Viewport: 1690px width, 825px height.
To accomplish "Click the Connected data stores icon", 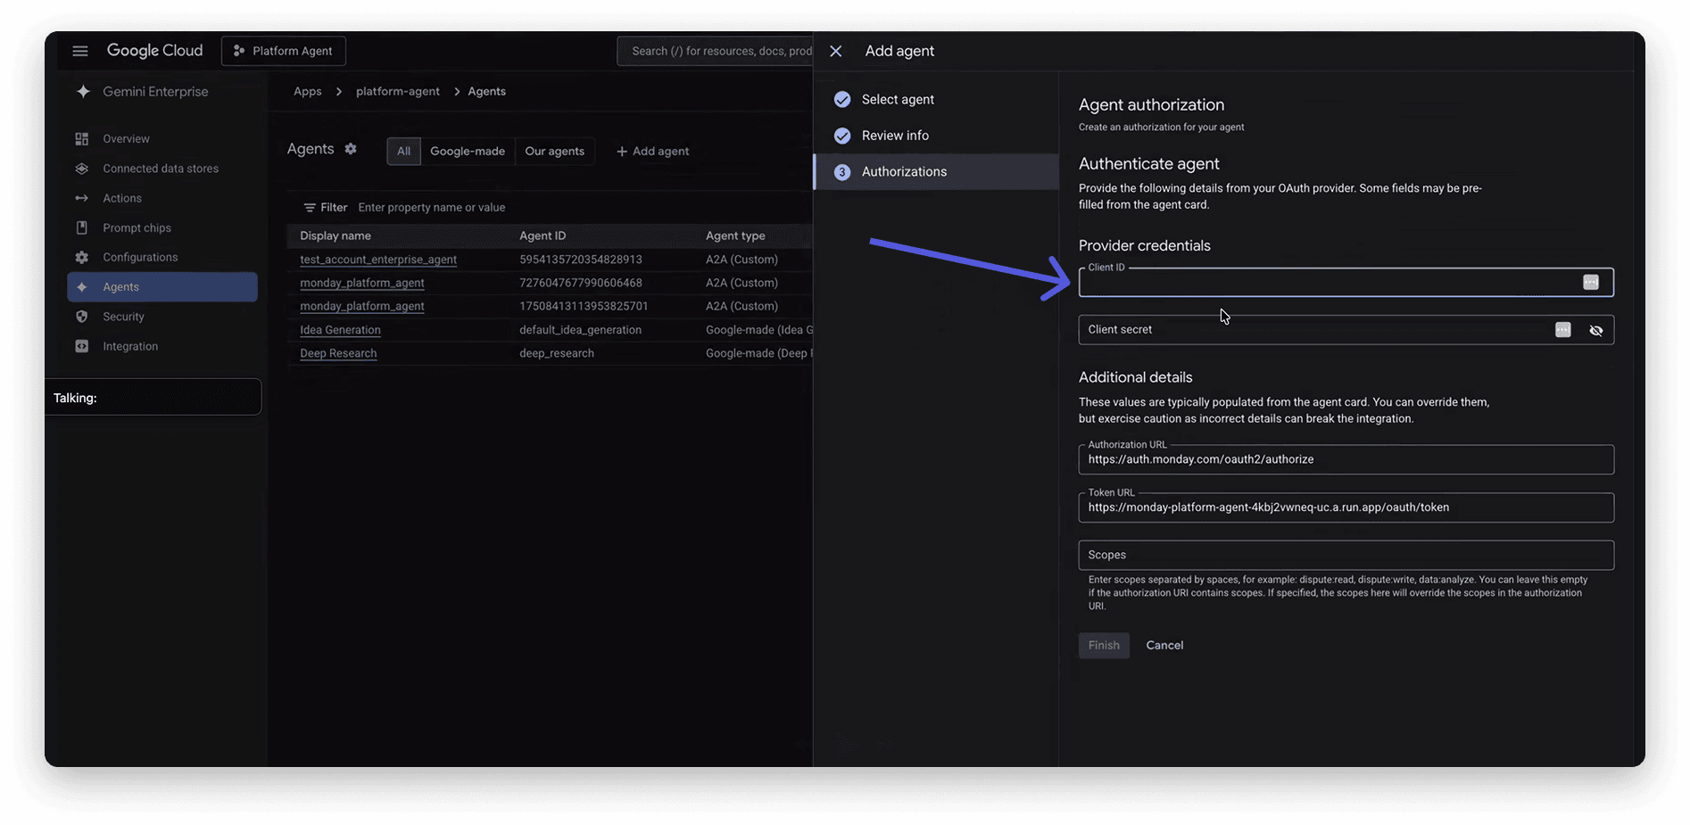I will point(82,169).
